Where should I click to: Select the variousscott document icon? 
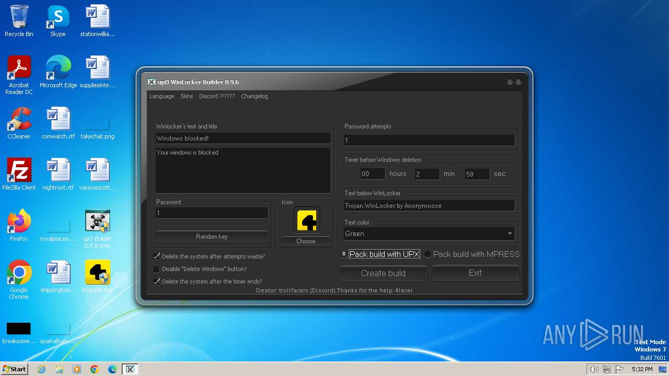pyautogui.click(x=97, y=174)
